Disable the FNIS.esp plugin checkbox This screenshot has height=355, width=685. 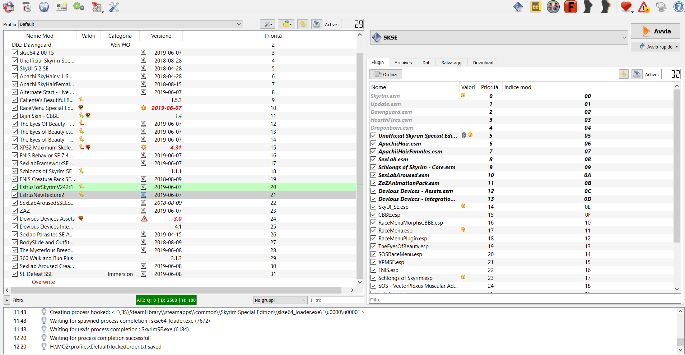pyautogui.click(x=373, y=270)
